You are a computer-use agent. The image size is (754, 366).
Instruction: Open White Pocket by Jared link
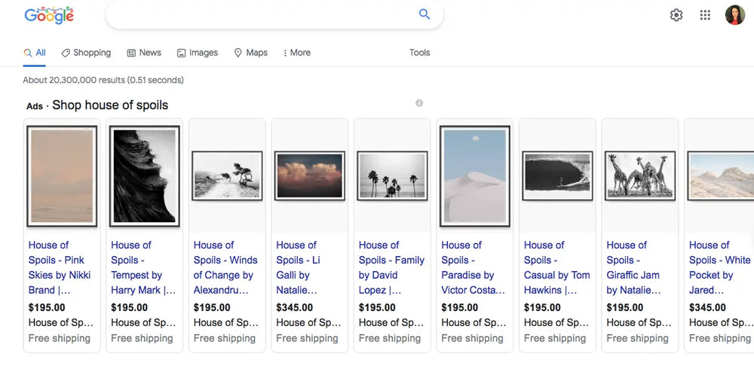(x=720, y=267)
